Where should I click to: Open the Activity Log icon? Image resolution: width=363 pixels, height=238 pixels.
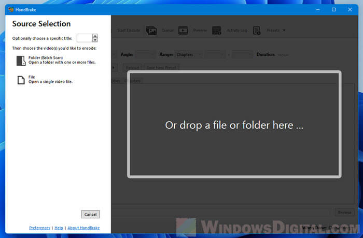217,31
